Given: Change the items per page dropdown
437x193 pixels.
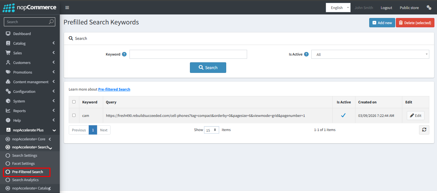Looking at the screenshot, I should [x=211, y=130].
